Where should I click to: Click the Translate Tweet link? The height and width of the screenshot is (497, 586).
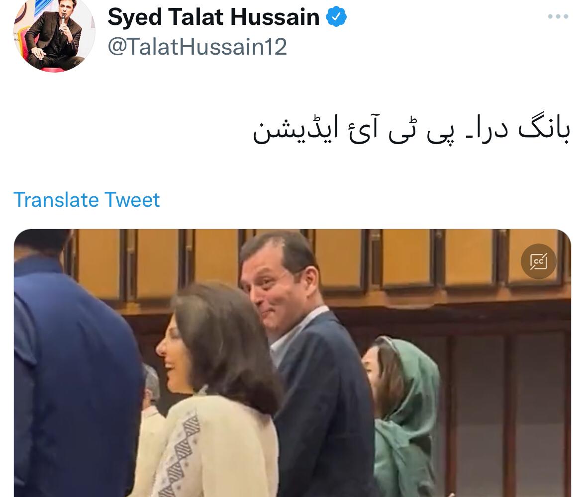point(87,200)
